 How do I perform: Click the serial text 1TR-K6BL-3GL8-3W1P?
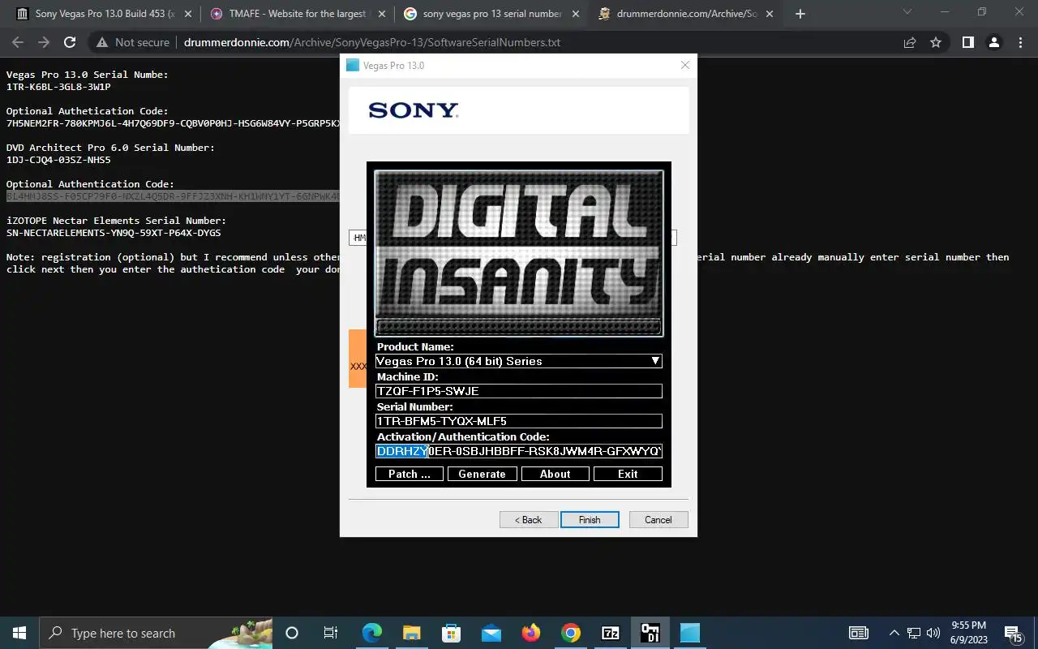click(x=58, y=87)
